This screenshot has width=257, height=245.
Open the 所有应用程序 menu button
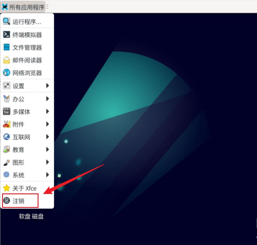[23, 7]
